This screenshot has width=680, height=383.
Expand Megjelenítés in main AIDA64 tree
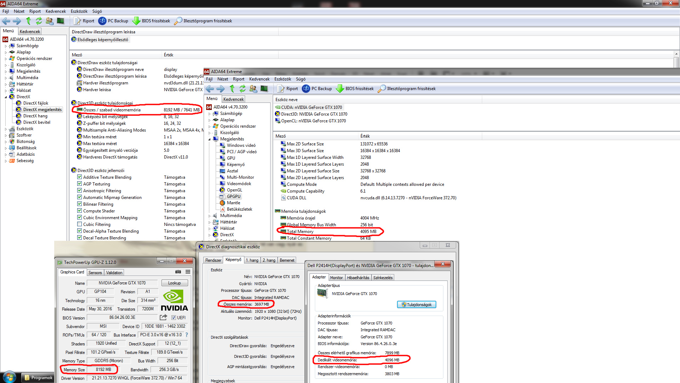click(x=6, y=71)
